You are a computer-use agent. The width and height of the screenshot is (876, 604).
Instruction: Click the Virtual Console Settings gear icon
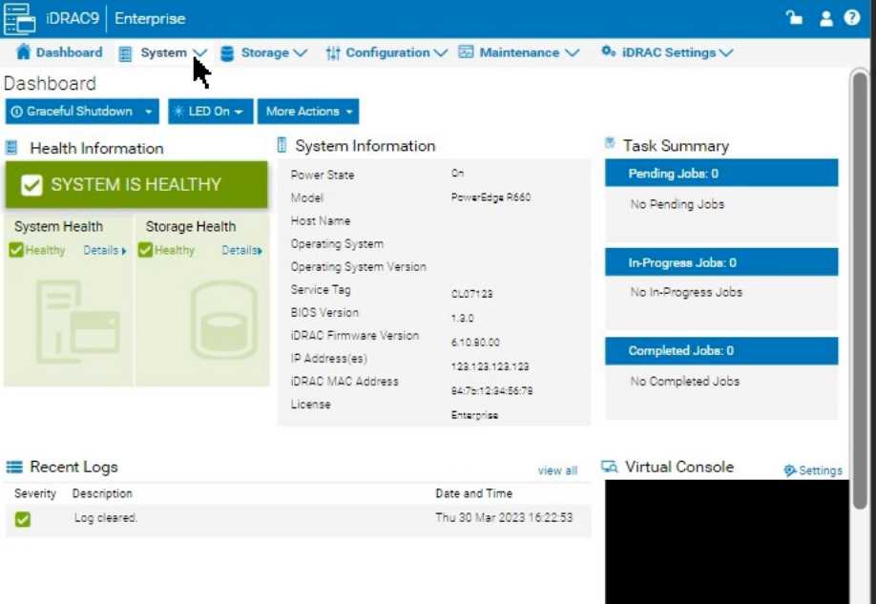[x=790, y=470]
